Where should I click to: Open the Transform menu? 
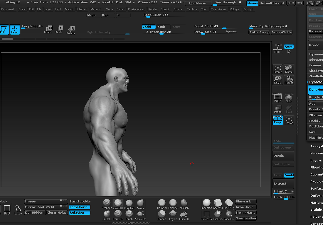tap(218, 9)
